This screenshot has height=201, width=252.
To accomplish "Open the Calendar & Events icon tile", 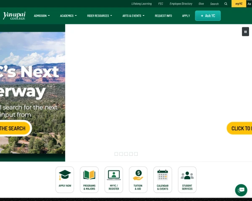I will (x=163, y=180).
